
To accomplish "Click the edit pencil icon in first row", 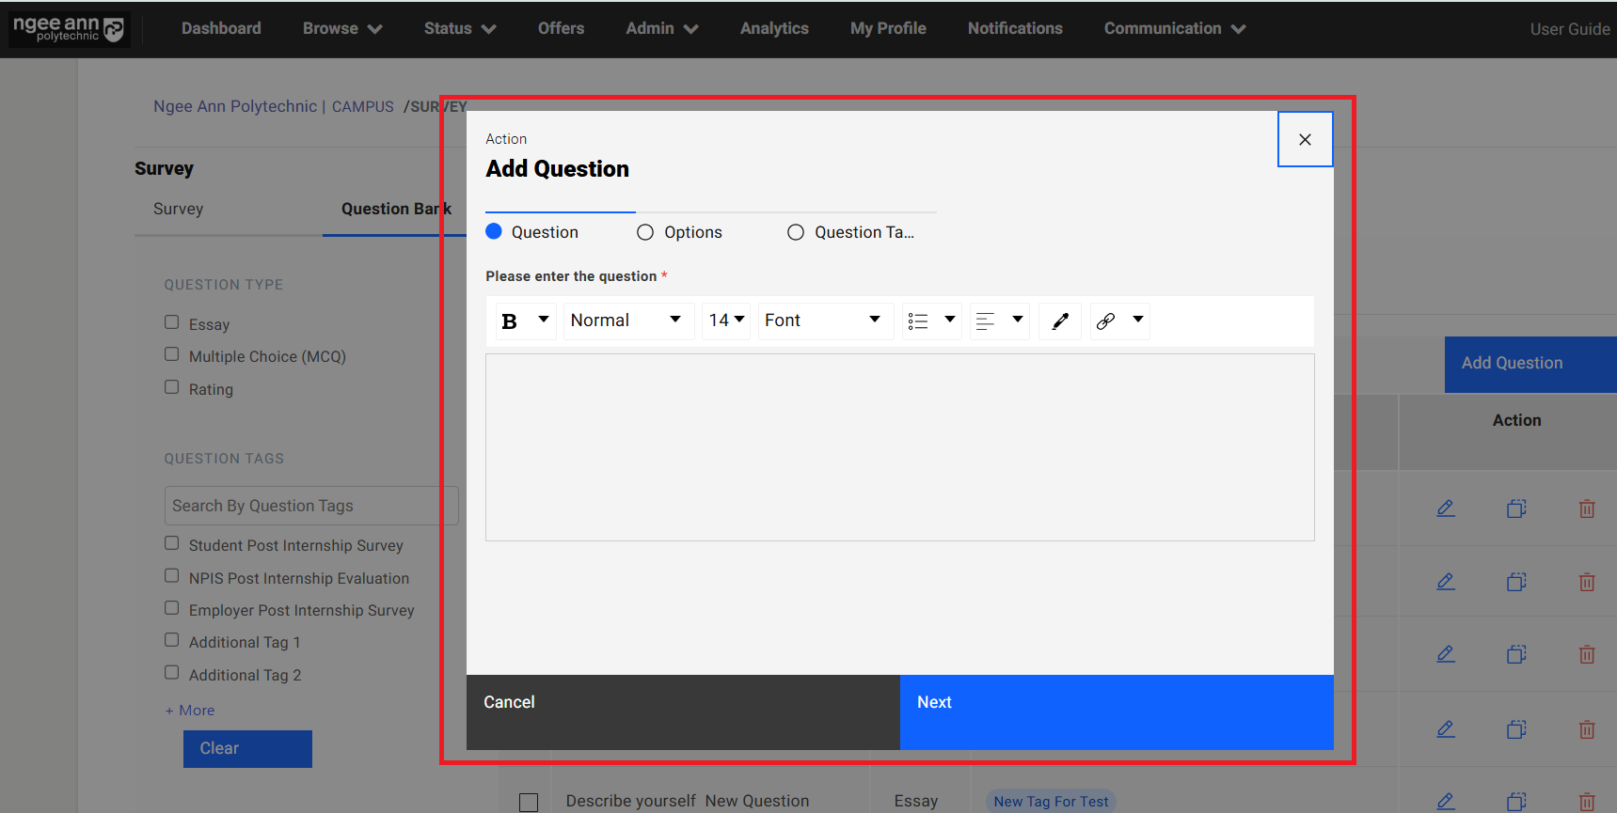I will point(1446,508).
